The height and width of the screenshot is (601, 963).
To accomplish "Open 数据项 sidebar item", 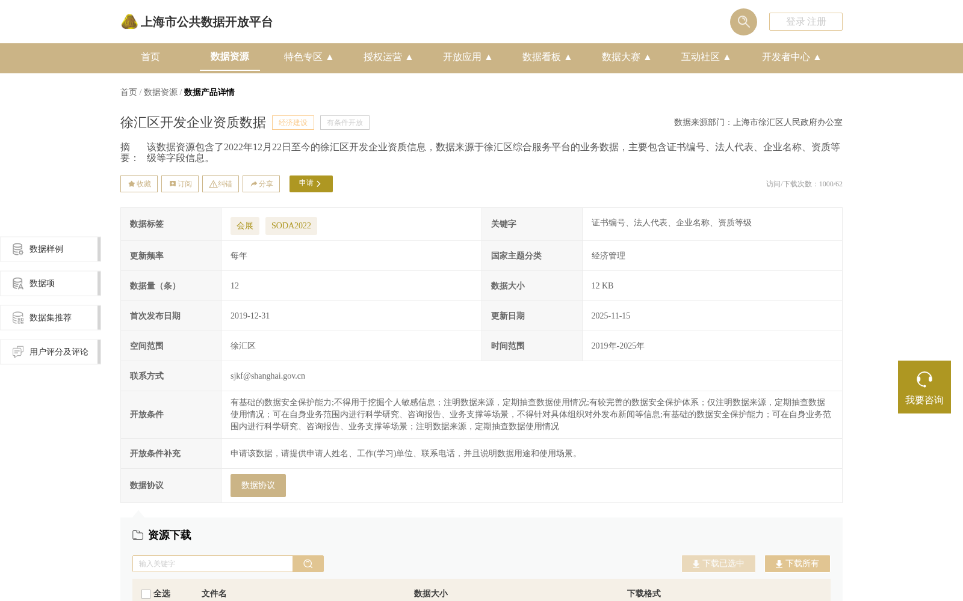I will 50,283.
